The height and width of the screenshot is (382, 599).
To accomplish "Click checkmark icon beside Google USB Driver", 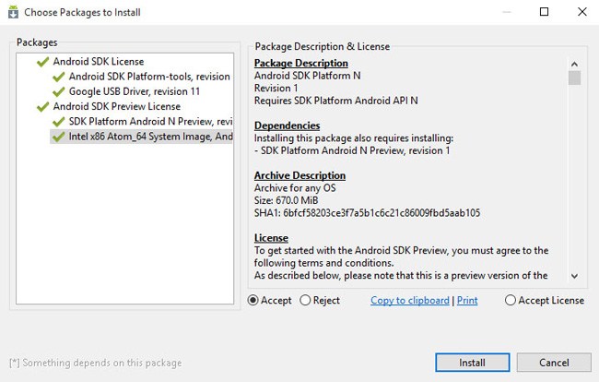I will pyautogui.click(x=58, y=91).
